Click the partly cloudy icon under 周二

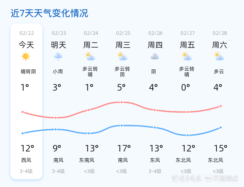[x=90, y=56]
